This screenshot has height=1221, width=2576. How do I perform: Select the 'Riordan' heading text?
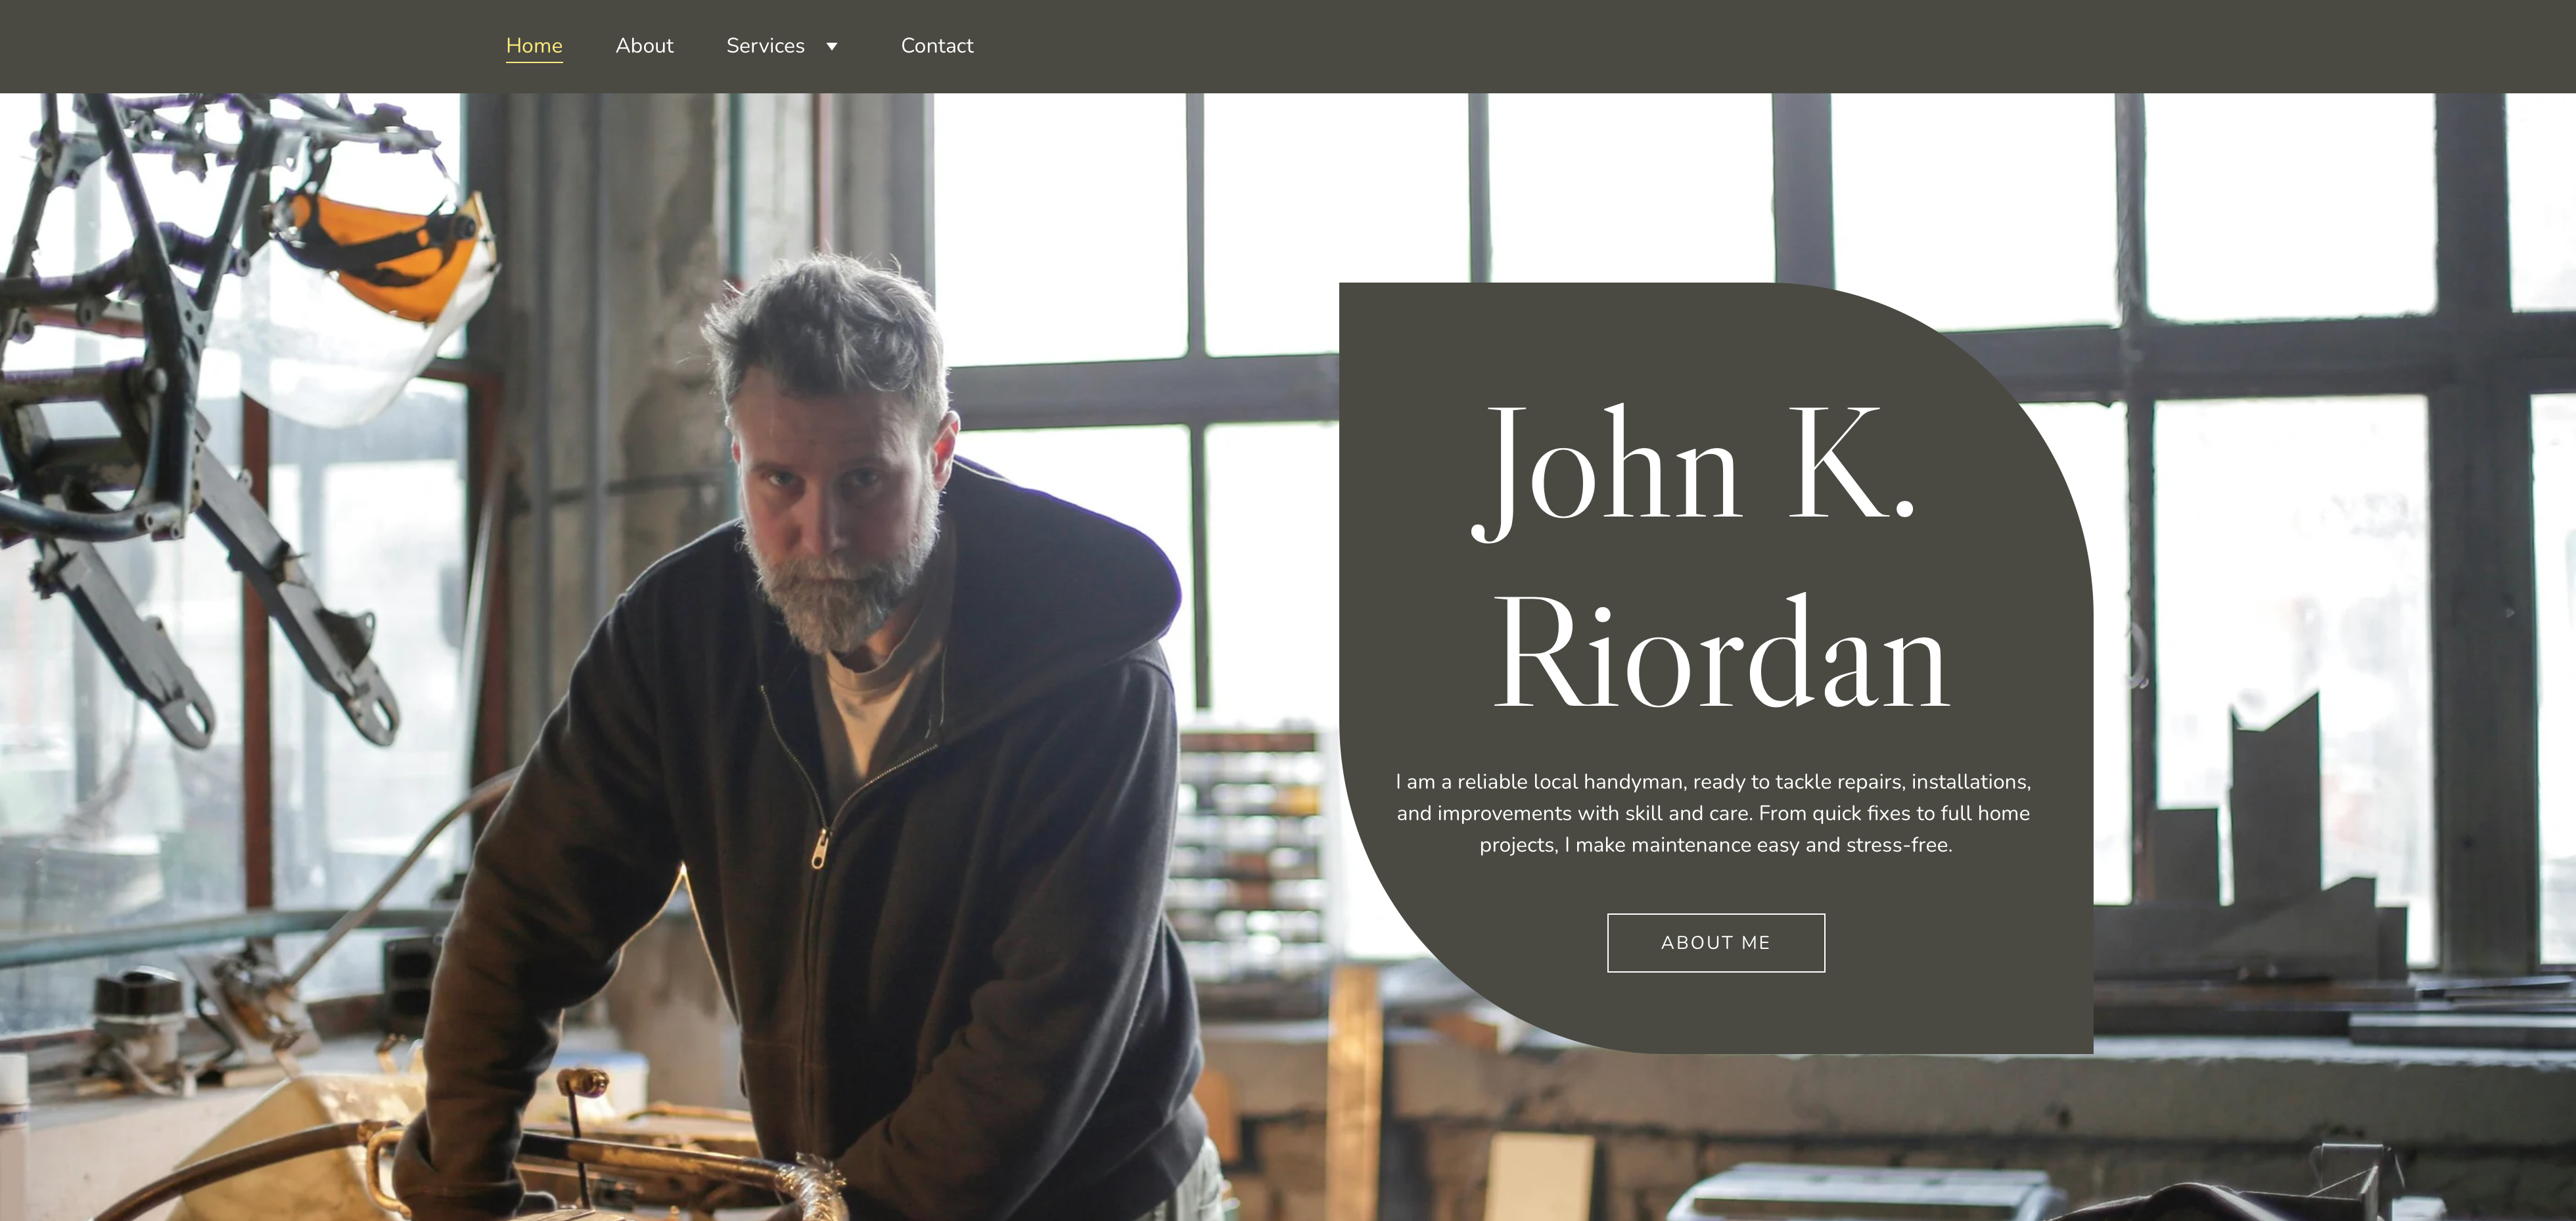tap(1720, 653)
